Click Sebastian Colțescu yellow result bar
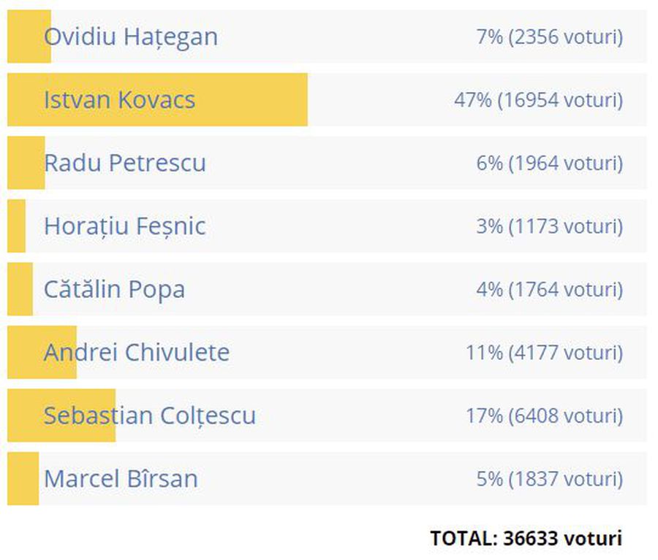Viewport: 658px width, 560px height. pyautogui.click(x=61, y=415)
